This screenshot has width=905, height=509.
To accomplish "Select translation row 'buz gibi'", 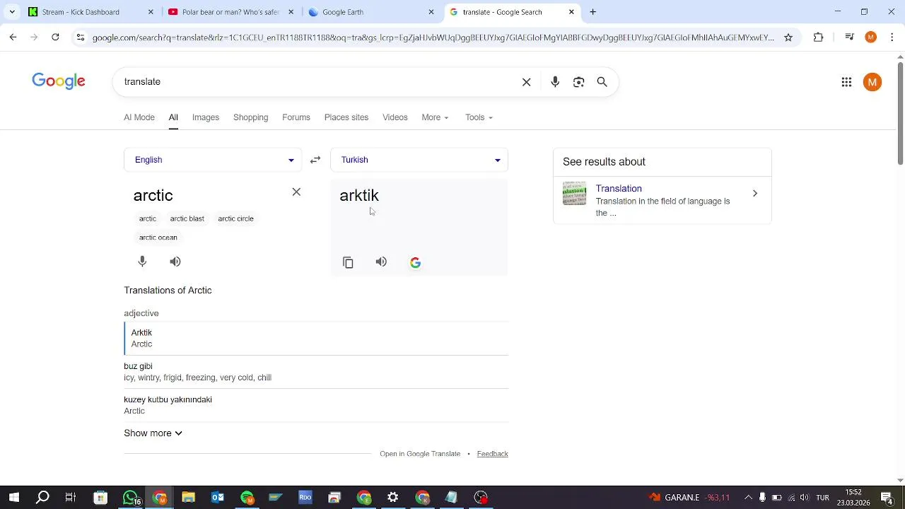I will coord(316,372).
